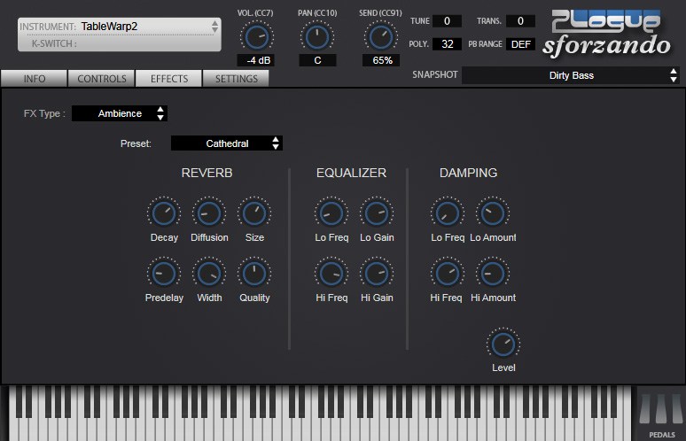The height and width of the screenshot is (441, 686).
Task: Click the POLY. value showing 32
Action: [x=447, y=44]
